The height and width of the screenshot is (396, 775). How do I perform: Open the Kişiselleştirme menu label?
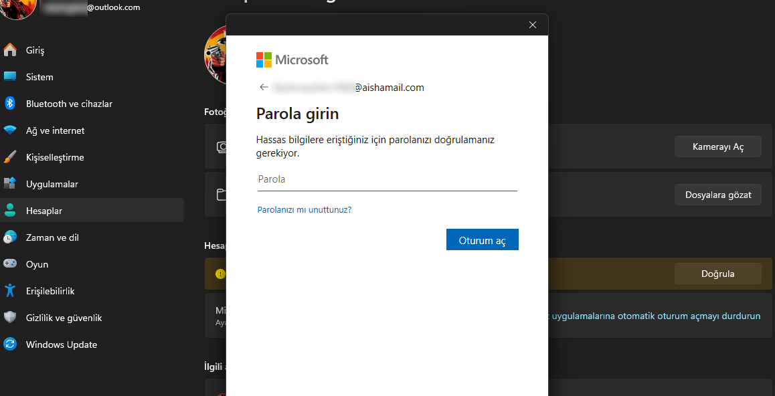click(x=55, y=157)
